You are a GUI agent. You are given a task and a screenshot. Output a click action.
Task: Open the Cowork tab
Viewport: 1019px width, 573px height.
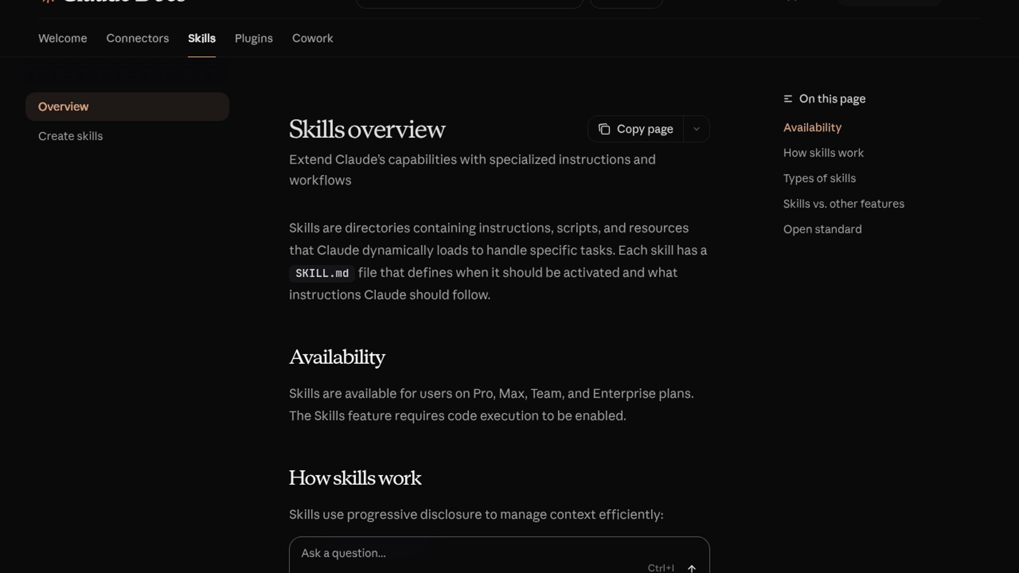click(313, 38)
